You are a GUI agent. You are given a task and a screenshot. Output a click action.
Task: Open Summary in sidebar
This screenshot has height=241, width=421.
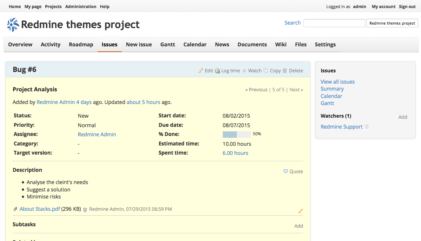(x=332, y=89)
